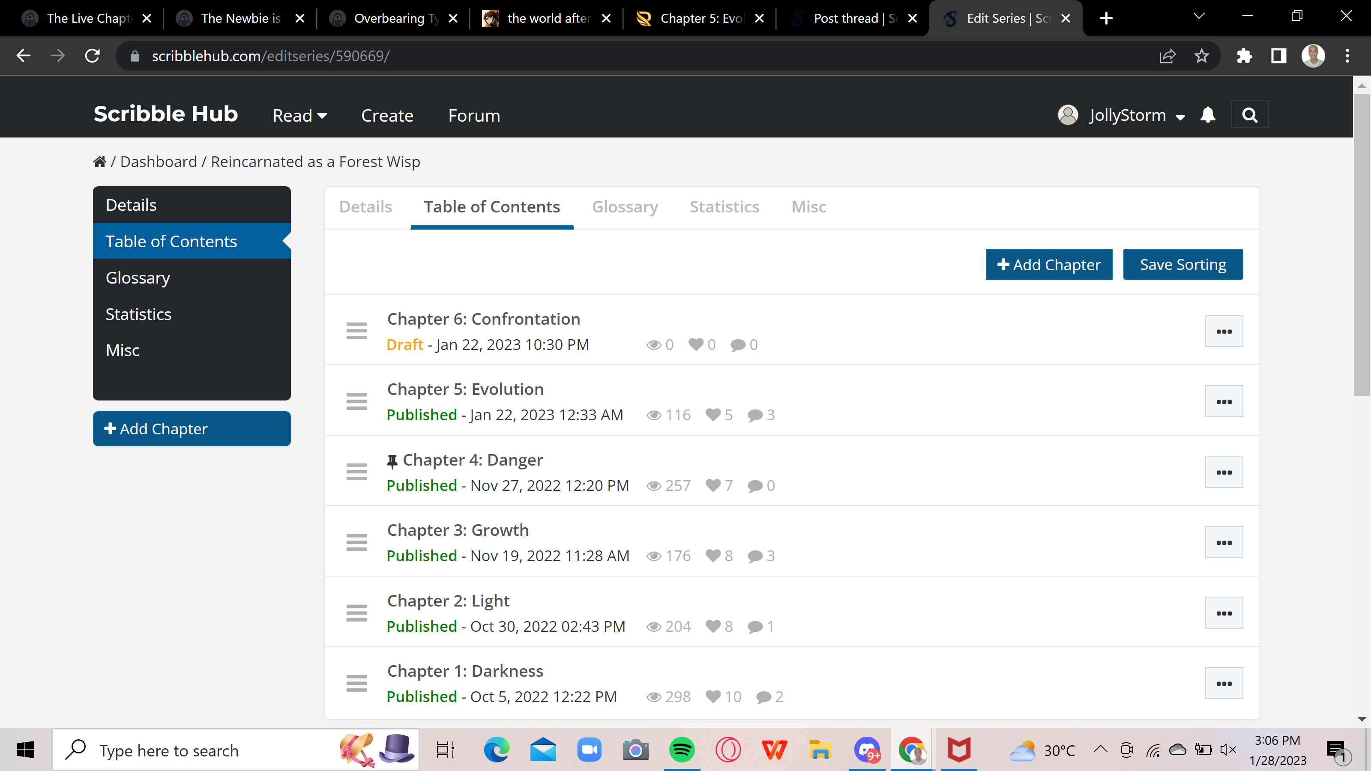Viewport: 1371px width, 771px height.
Task: Switch to the Glossary tab
Action: (x=625, y=207)
